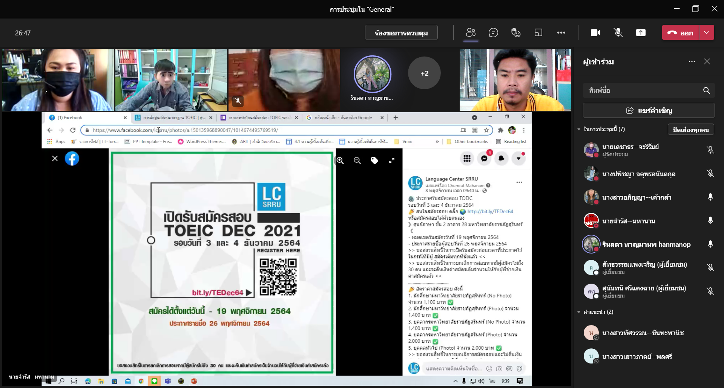
Task: Open the meeting chat icon
Action: click(x=493, y=33)
